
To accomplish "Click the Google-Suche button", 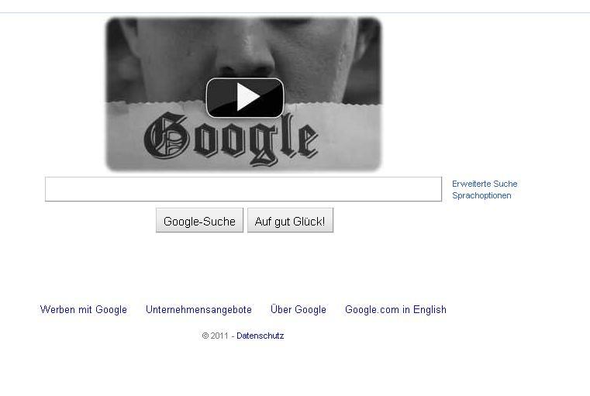I will point(199,221).
